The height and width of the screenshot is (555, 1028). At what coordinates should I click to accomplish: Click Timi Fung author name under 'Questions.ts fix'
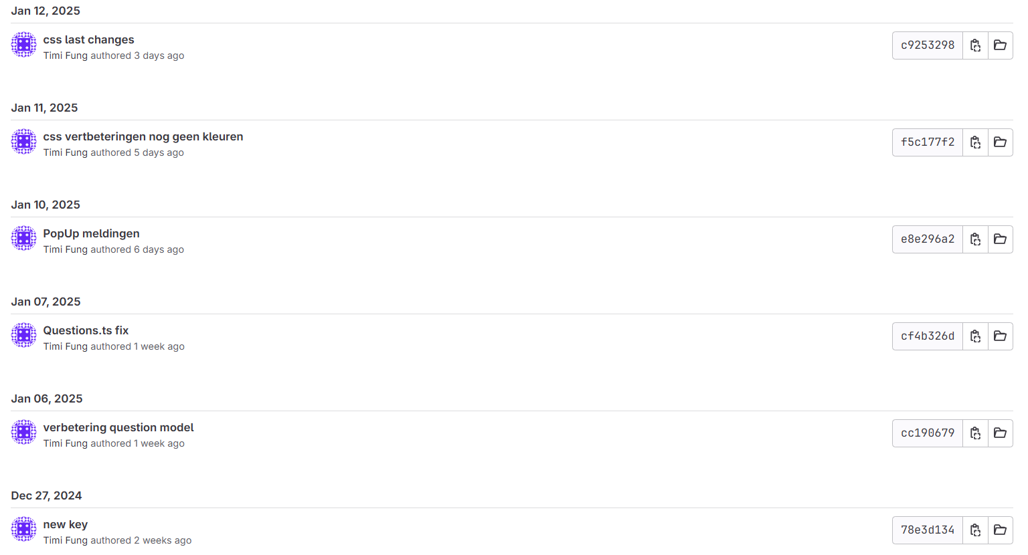click(66, 346)
